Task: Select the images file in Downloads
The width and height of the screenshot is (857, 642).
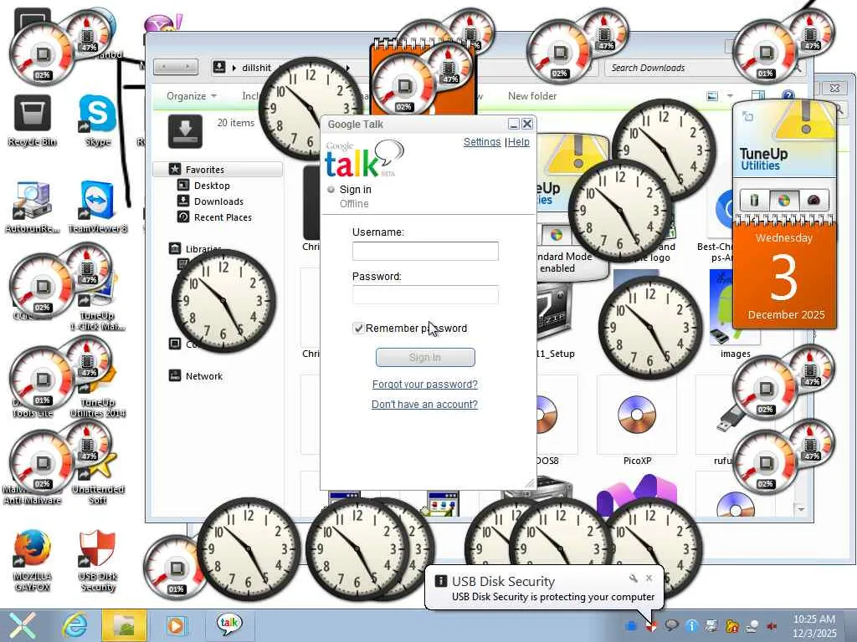Action: 735,314
